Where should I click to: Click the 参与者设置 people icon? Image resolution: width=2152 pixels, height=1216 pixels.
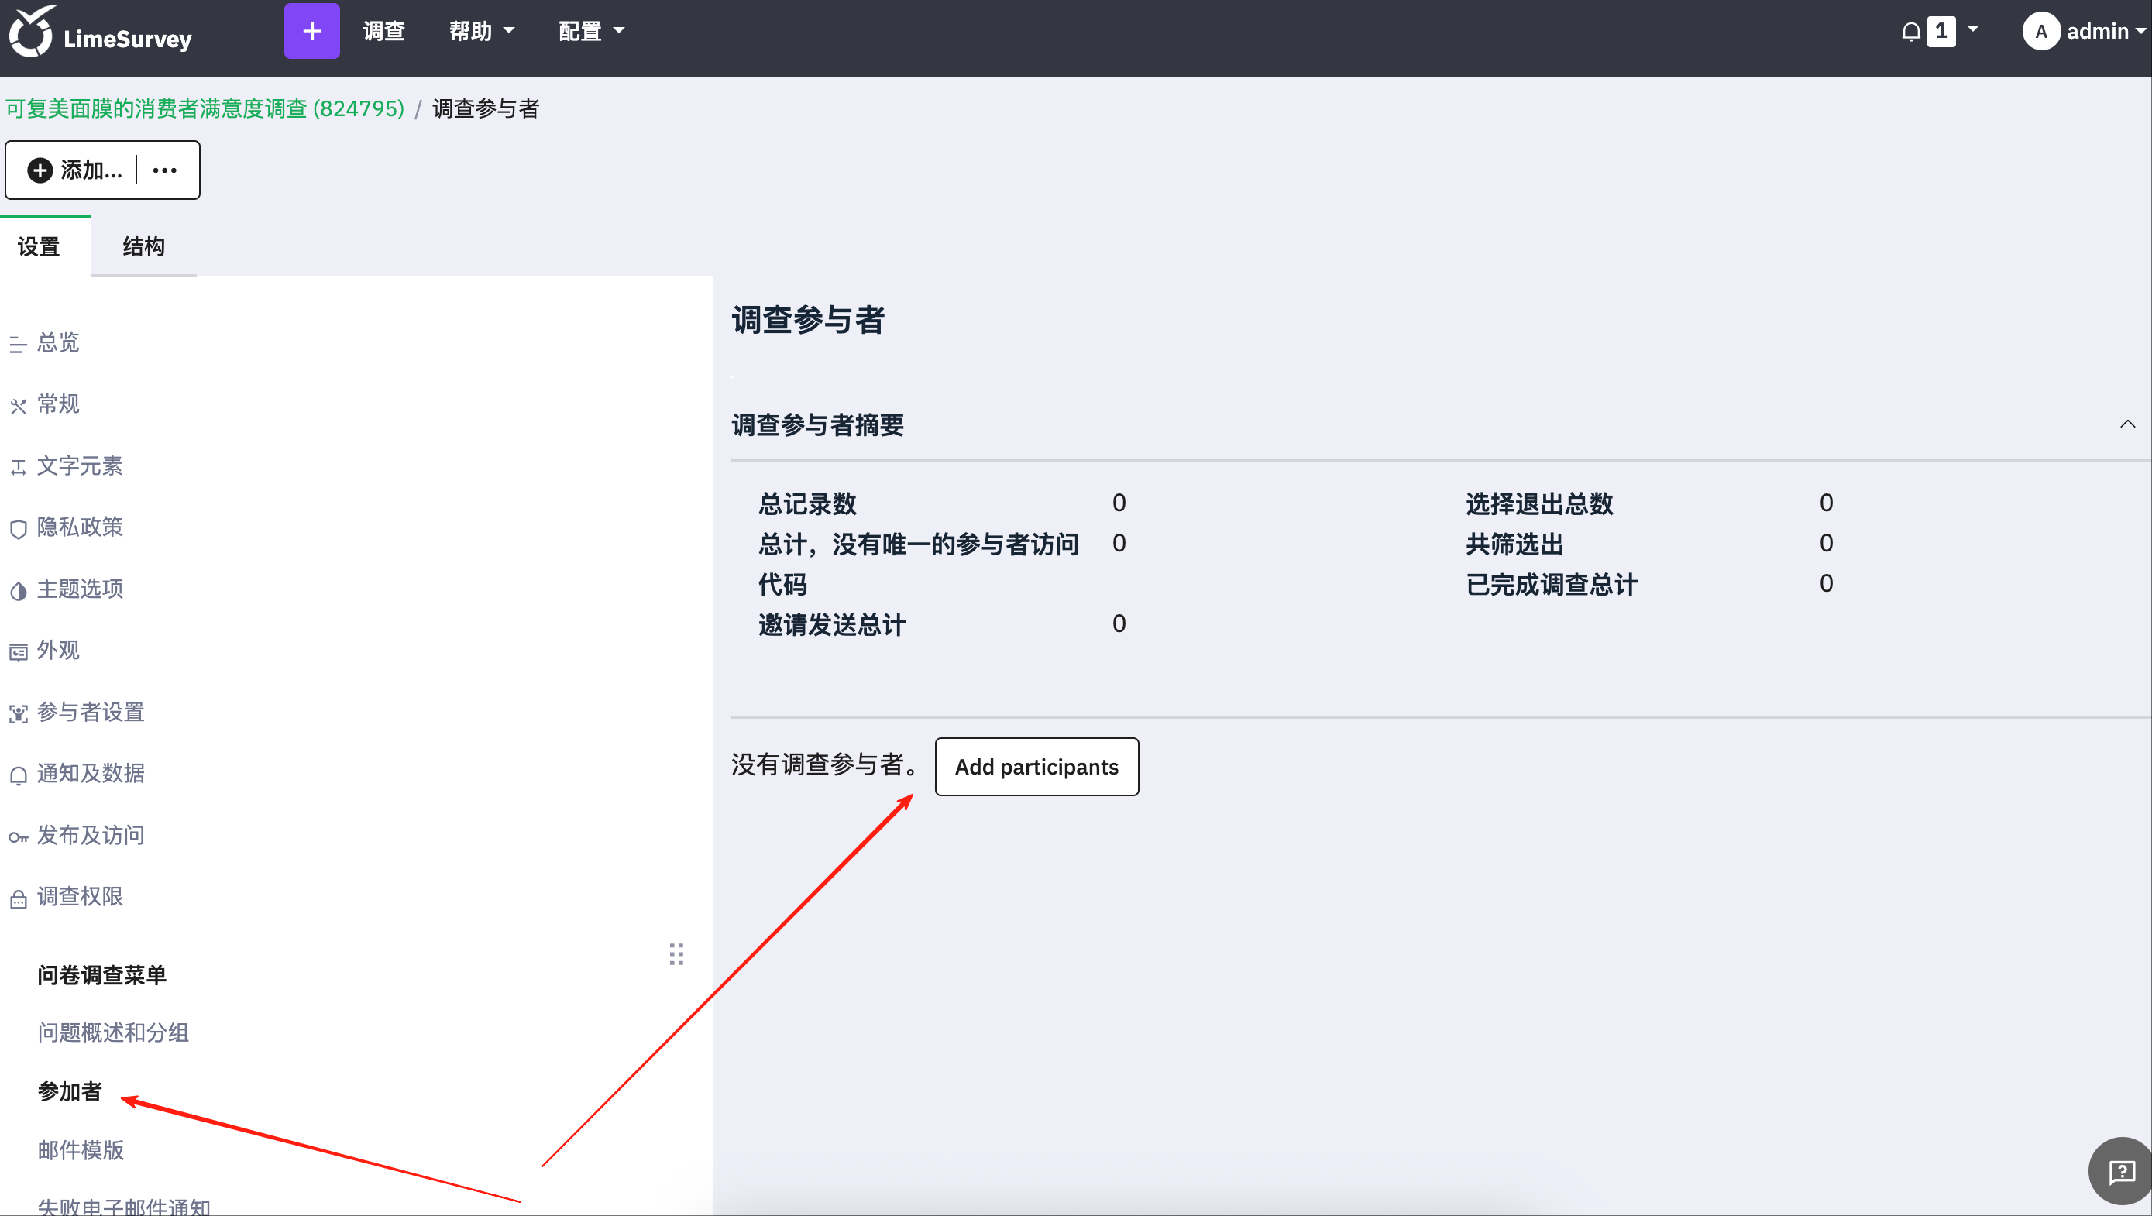18,714
